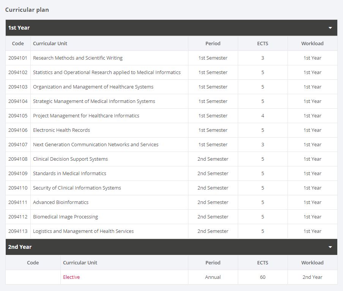Click code 2094112

tap(18, 217)
